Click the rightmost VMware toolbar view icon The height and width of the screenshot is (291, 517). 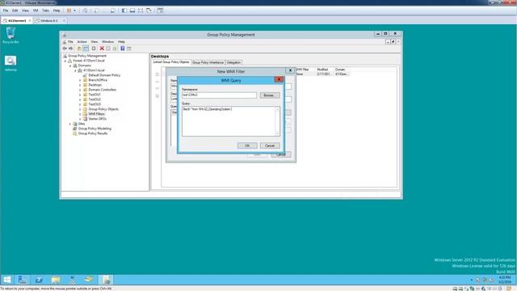point(160,11)
